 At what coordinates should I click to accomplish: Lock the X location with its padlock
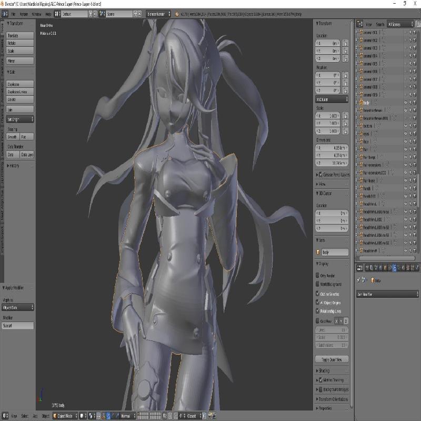pos(346,43)
